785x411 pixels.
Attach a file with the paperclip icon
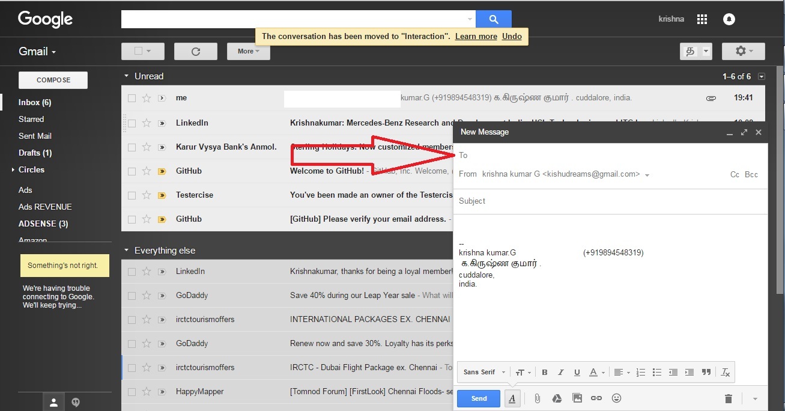click(x=537, y=398)
